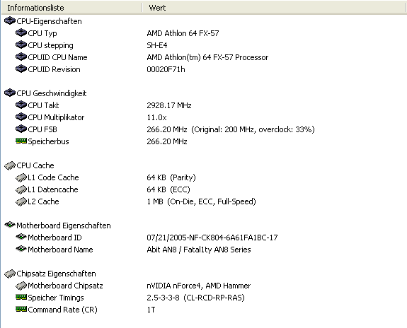The image size is (407, 328).
Task: Select the CPU Typ row icon
Action: click(x=21, y=33)
